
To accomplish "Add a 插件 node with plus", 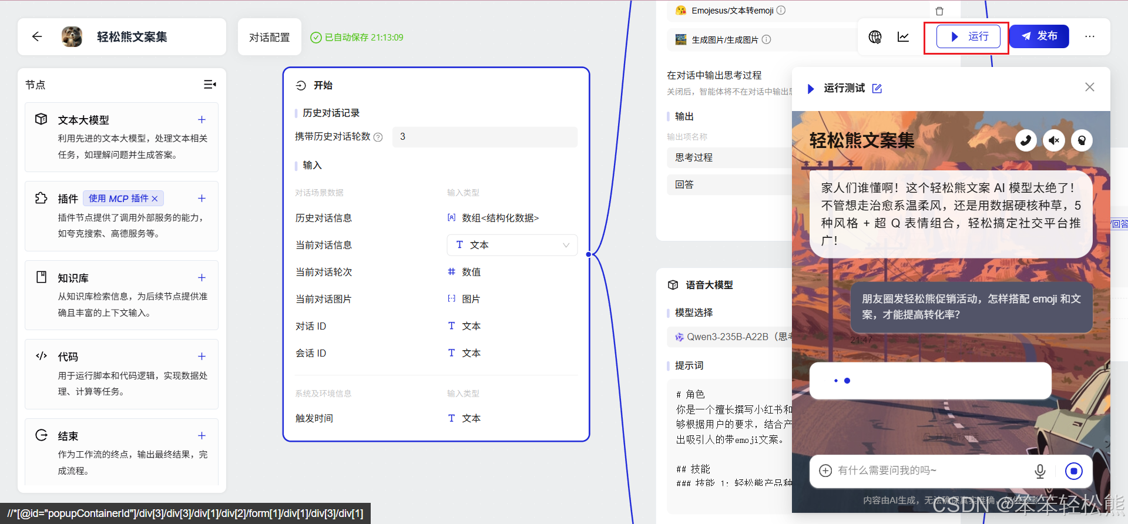I will [x=202, y=199].
